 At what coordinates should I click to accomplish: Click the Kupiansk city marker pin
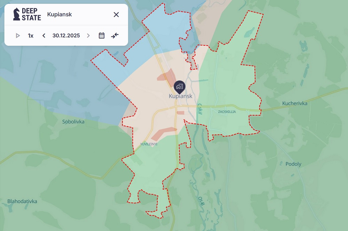point(180,86)
